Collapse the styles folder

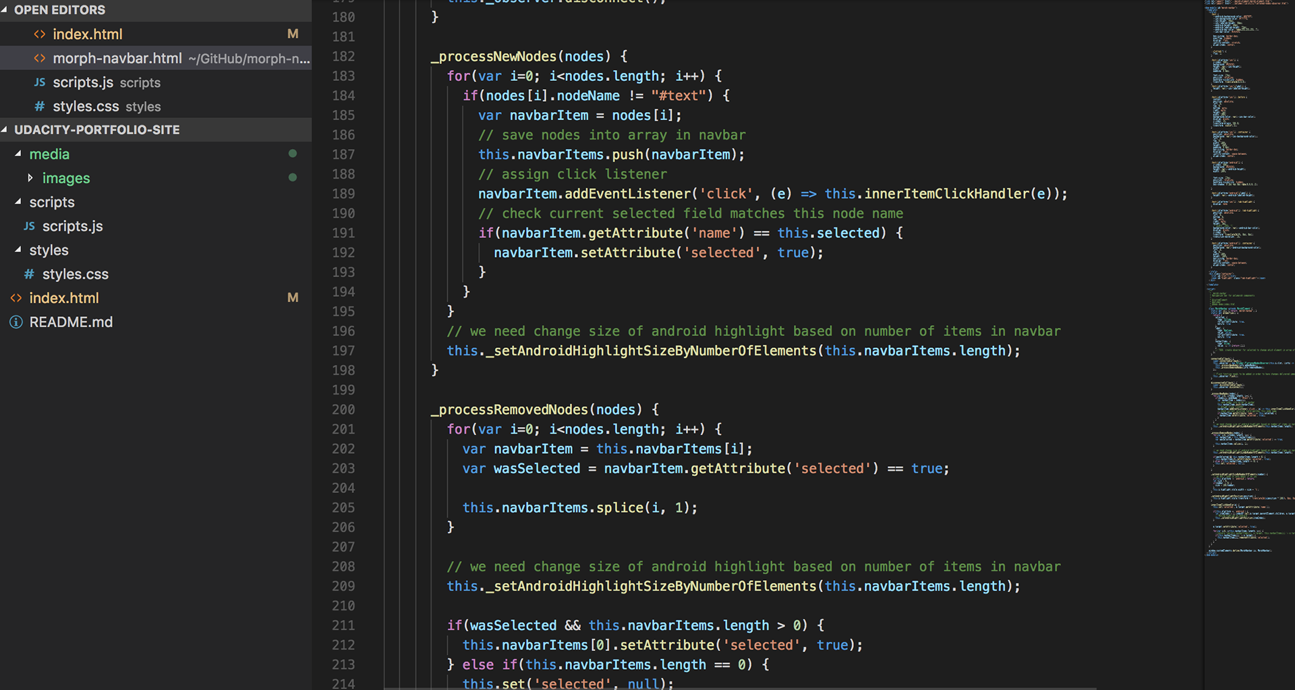tap(18, 250)
